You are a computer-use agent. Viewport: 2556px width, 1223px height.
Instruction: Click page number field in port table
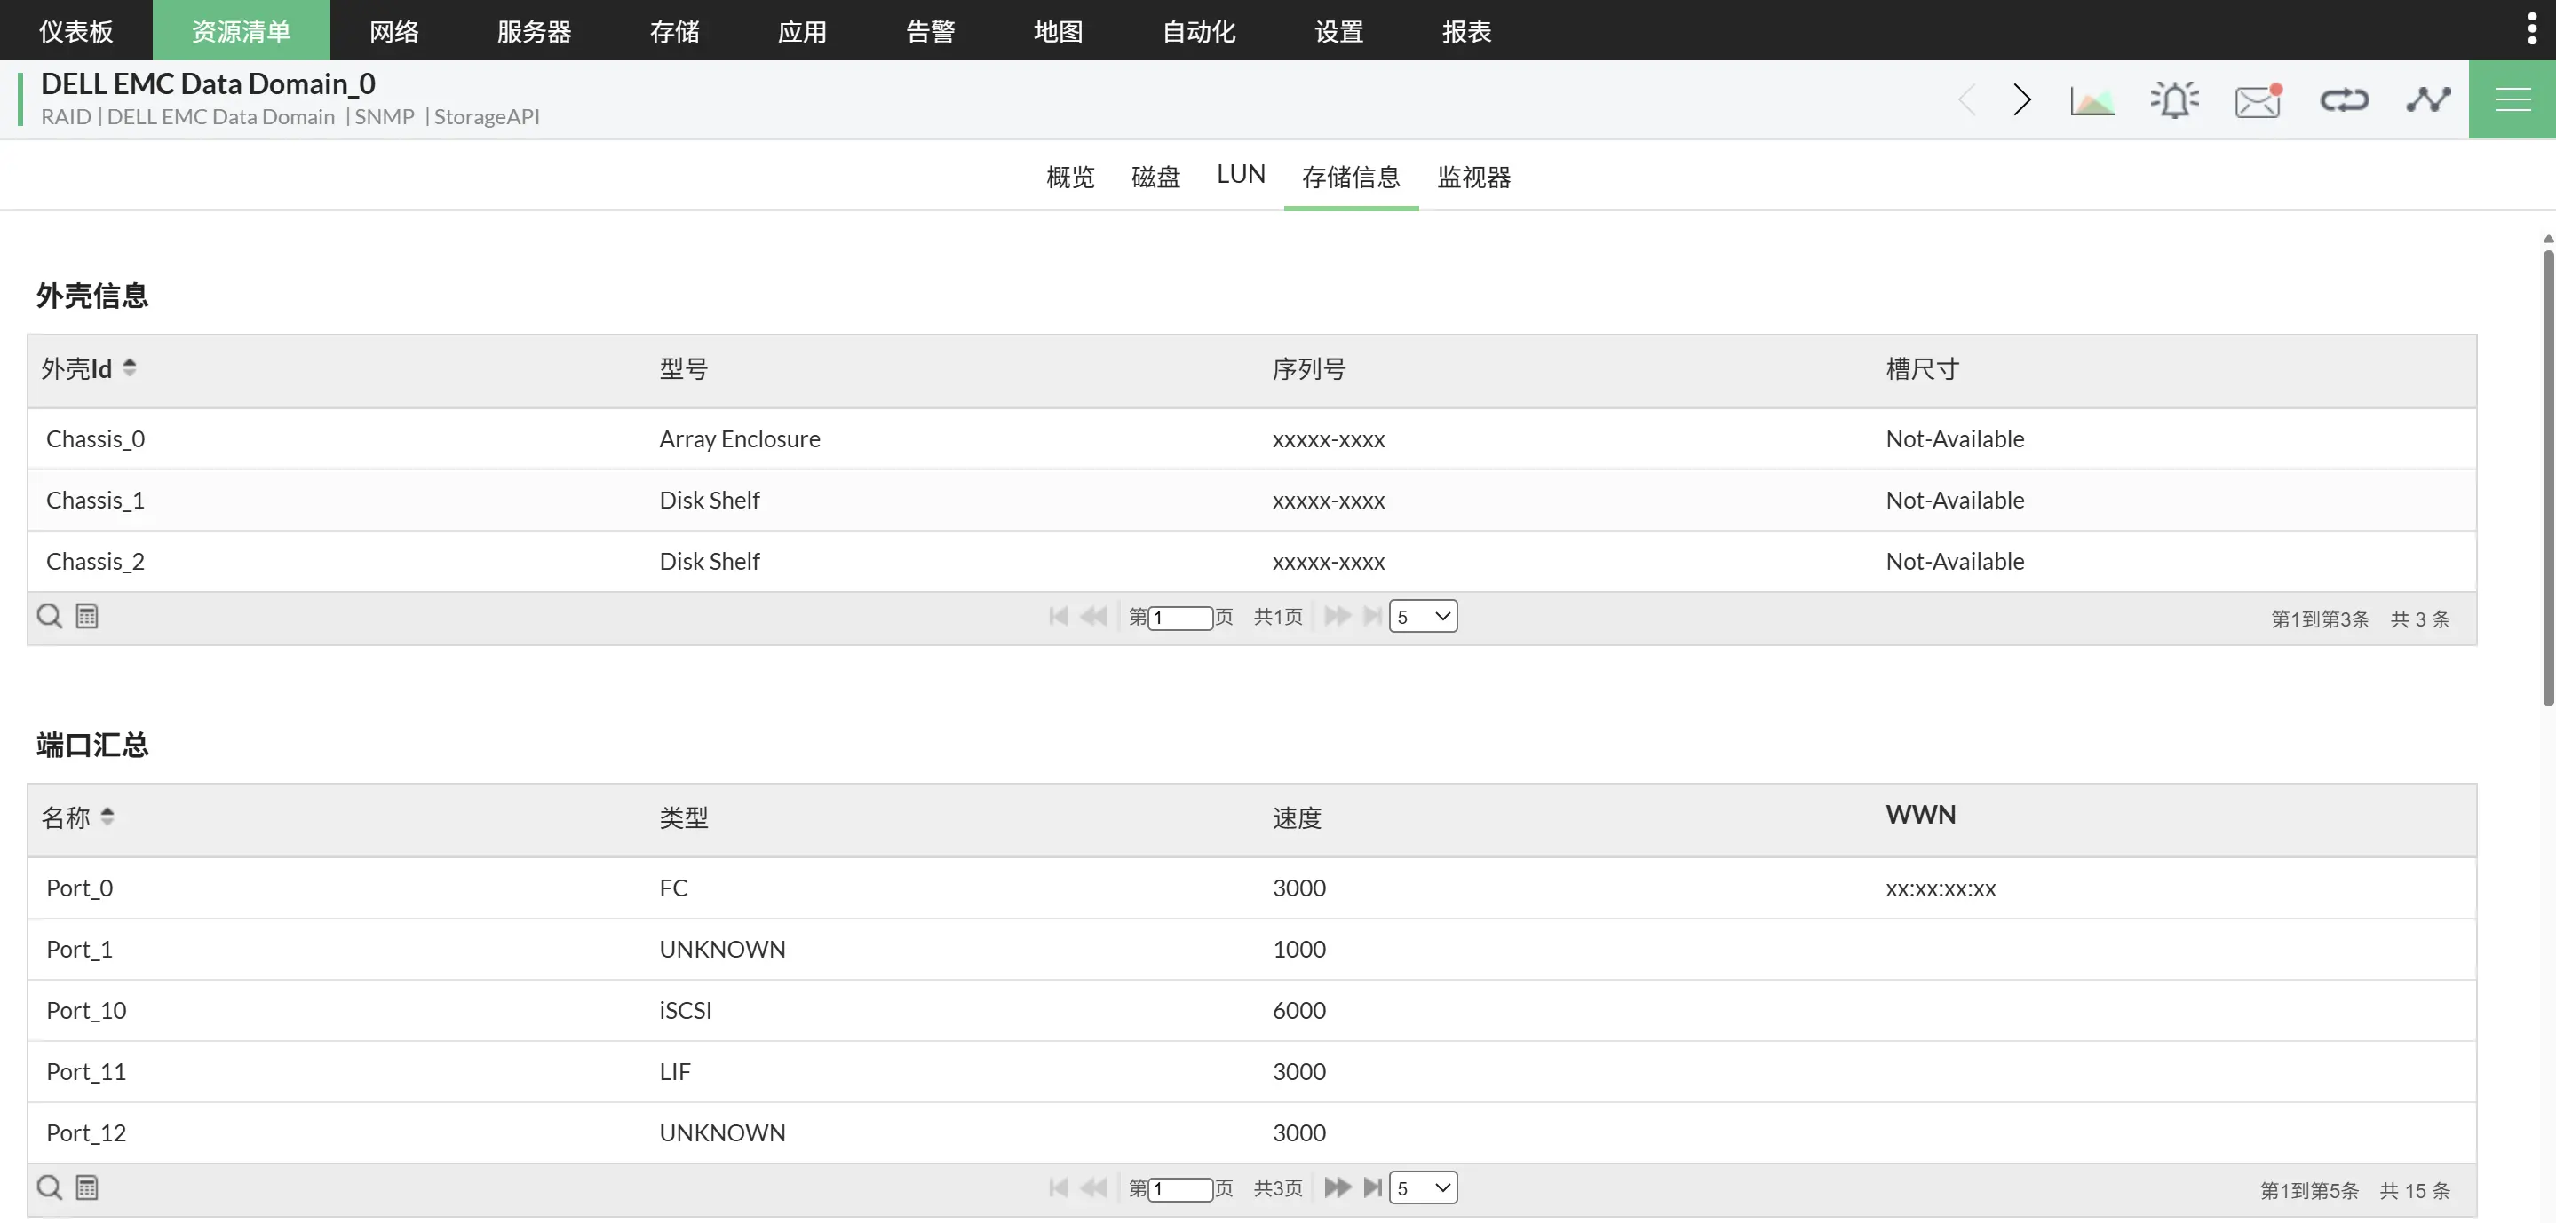pos(1179,1188)
